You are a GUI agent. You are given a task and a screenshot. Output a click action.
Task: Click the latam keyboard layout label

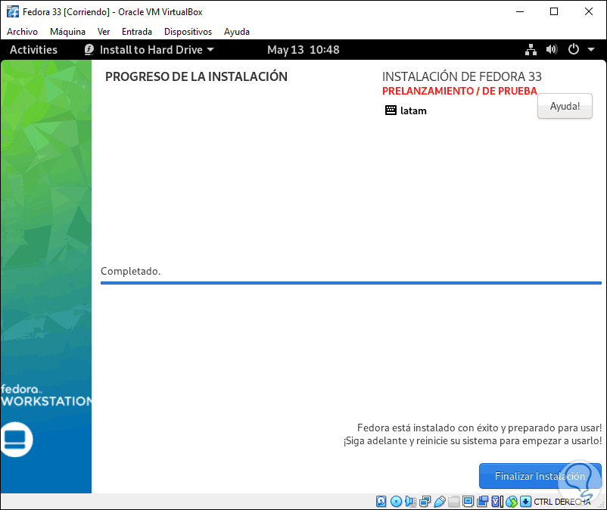pyautogui.click(x=413, y=110)
